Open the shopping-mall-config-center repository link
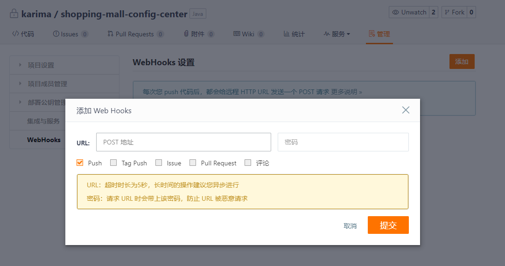The height and width of the screenshot is (266, 505). coord(124,14)
